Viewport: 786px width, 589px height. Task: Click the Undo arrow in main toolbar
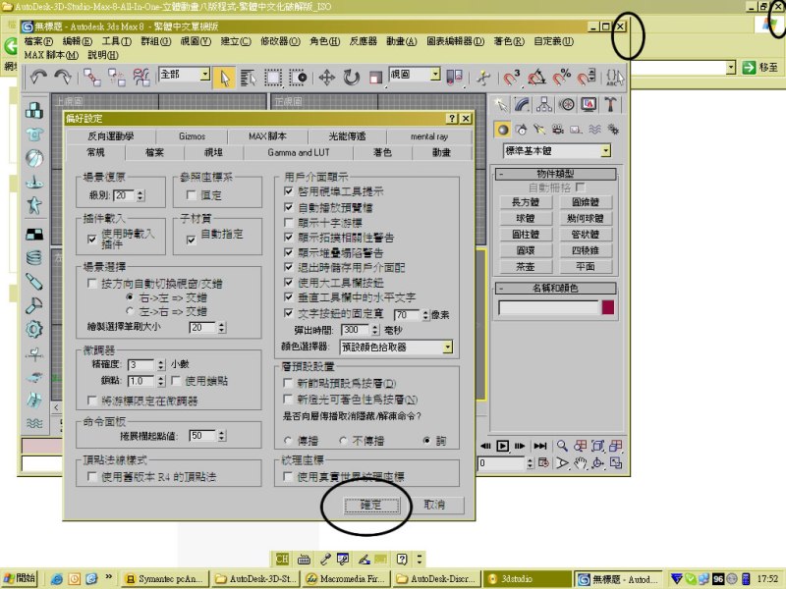coord(38,78)
